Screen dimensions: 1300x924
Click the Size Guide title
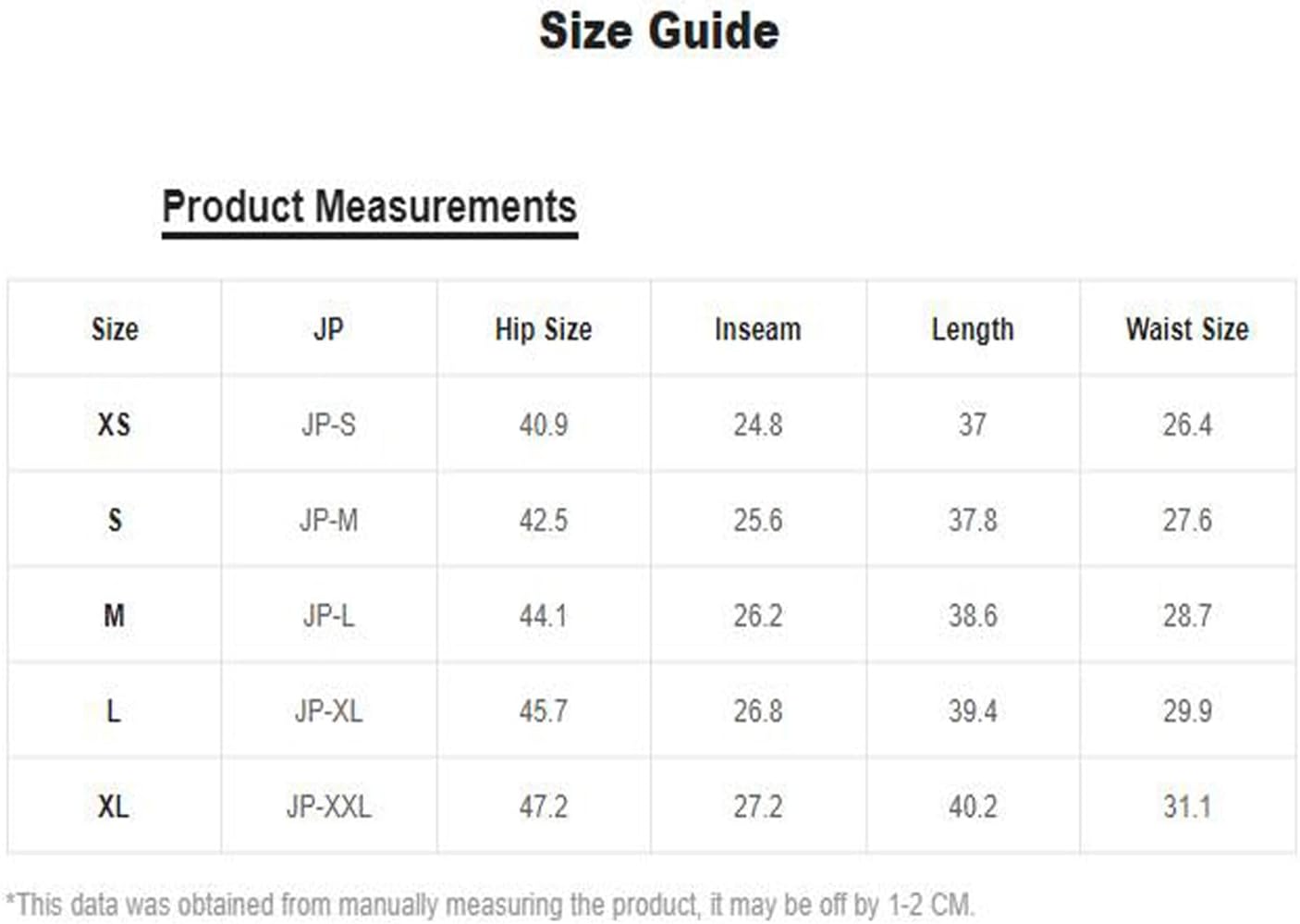click(x=658, y=31)
